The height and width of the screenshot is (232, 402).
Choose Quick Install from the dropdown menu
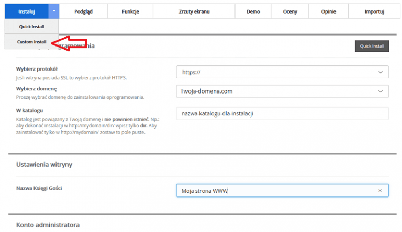coord(32,27)
